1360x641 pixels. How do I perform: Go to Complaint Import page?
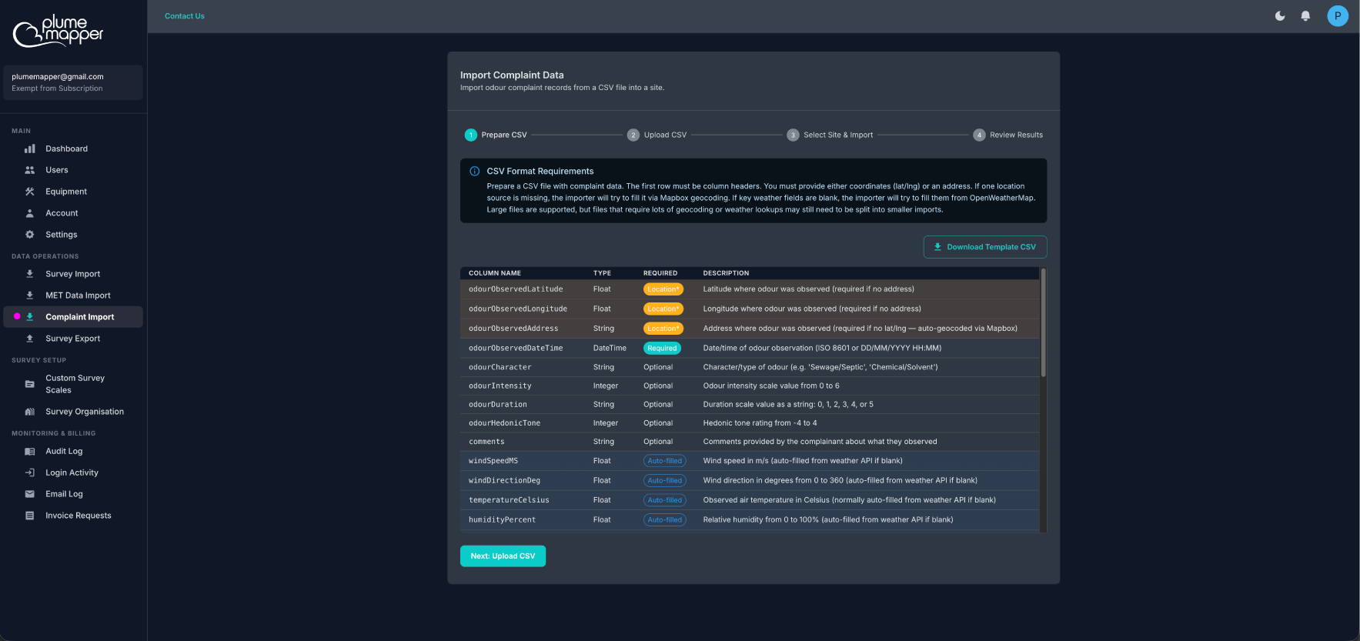tap(73, 317)
